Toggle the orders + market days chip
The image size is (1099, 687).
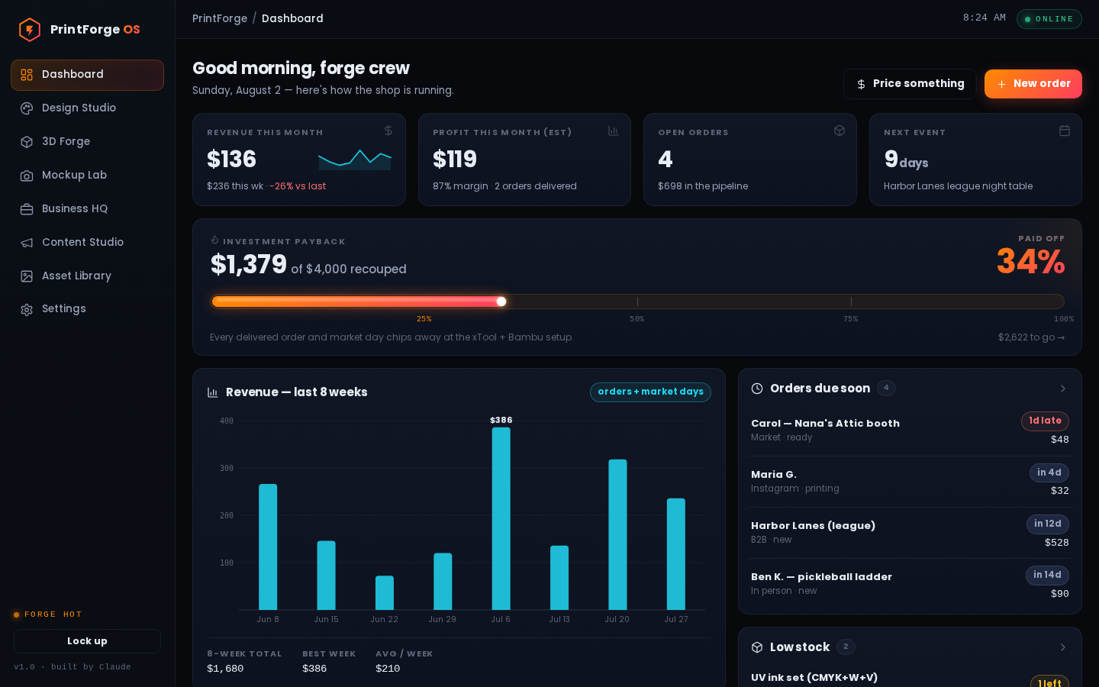(x=650, y=392)
